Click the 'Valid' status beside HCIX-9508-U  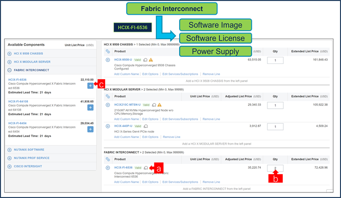[138, 60]
